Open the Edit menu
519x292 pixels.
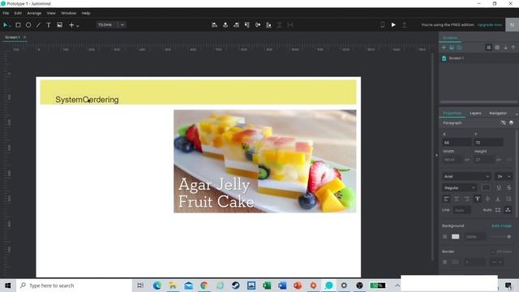click(x=18, y=13)
